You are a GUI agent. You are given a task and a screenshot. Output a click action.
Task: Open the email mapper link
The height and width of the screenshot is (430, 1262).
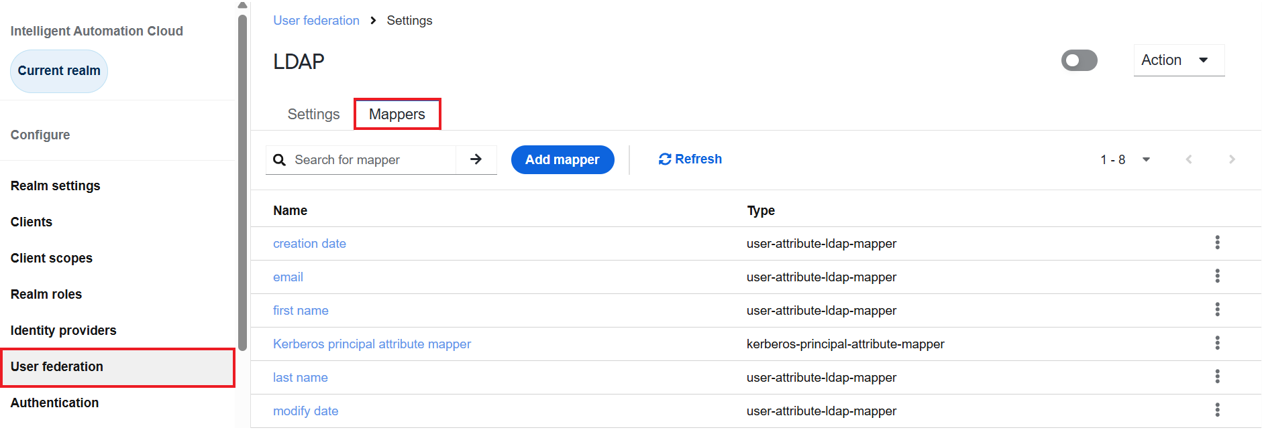[x=288, y=277]
